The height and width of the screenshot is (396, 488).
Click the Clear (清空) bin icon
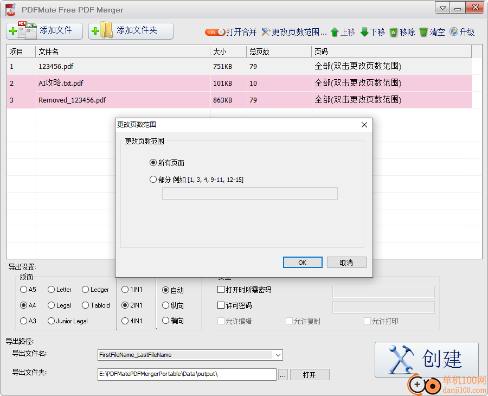click(x=423, y=32)
